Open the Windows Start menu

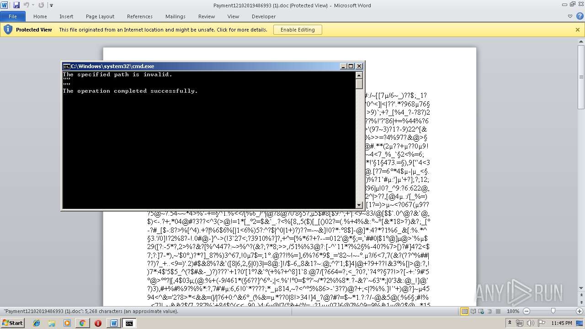click(12, 323)
